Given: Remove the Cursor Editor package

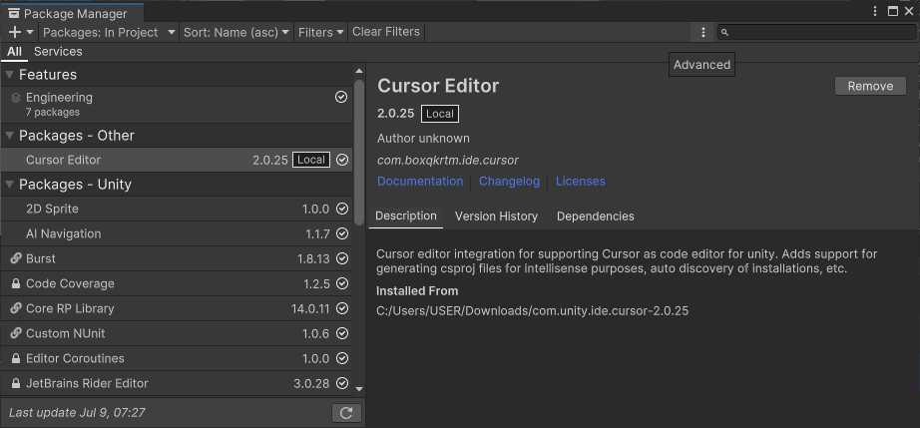Looking at the screenshot, I should point(870,86).
